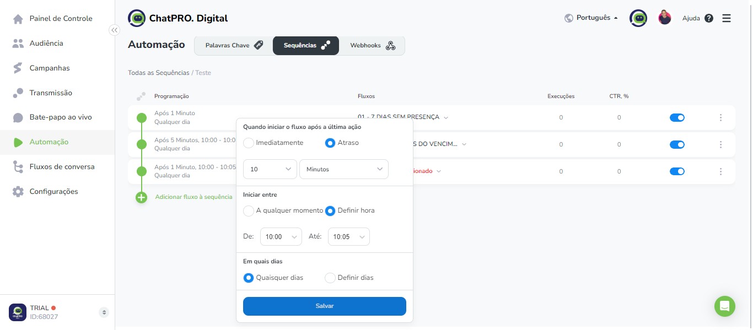Click the TRIAL workspace logo icon
Image resolution: width=753 pixels, height=330 pixels.
(18, 312)
